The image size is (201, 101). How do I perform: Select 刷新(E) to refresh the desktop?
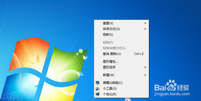(x=121, y=35)
